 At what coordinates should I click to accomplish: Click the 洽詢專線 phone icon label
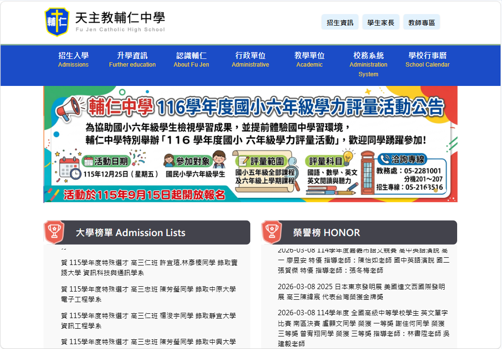(x=403, y=159)
